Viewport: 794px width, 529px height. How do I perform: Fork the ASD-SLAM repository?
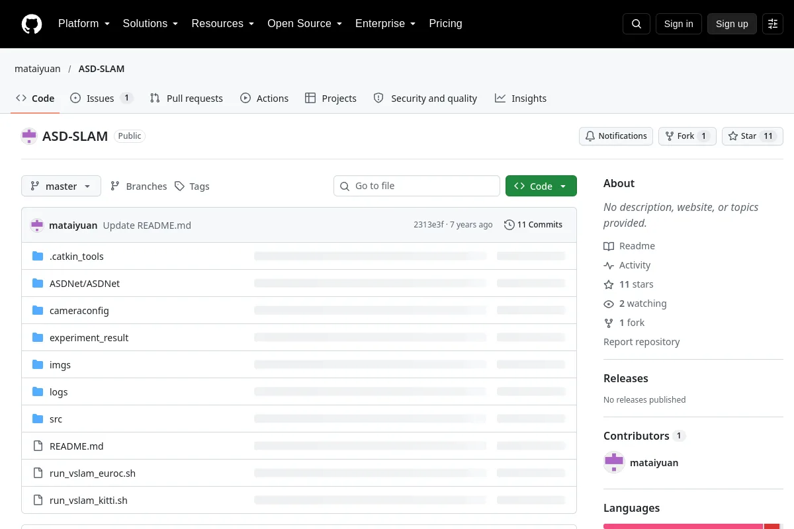[x=687, y=136]
